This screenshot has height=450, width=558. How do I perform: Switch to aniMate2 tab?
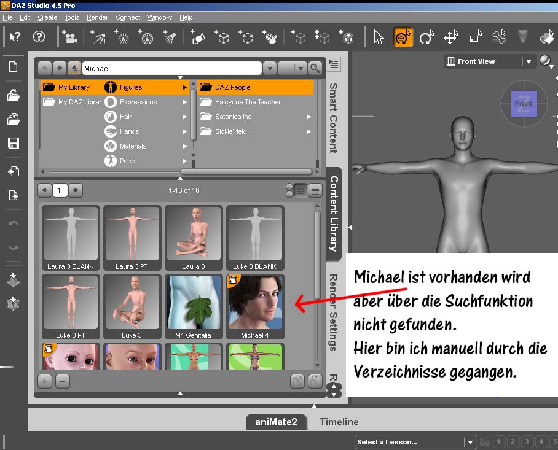276,422
